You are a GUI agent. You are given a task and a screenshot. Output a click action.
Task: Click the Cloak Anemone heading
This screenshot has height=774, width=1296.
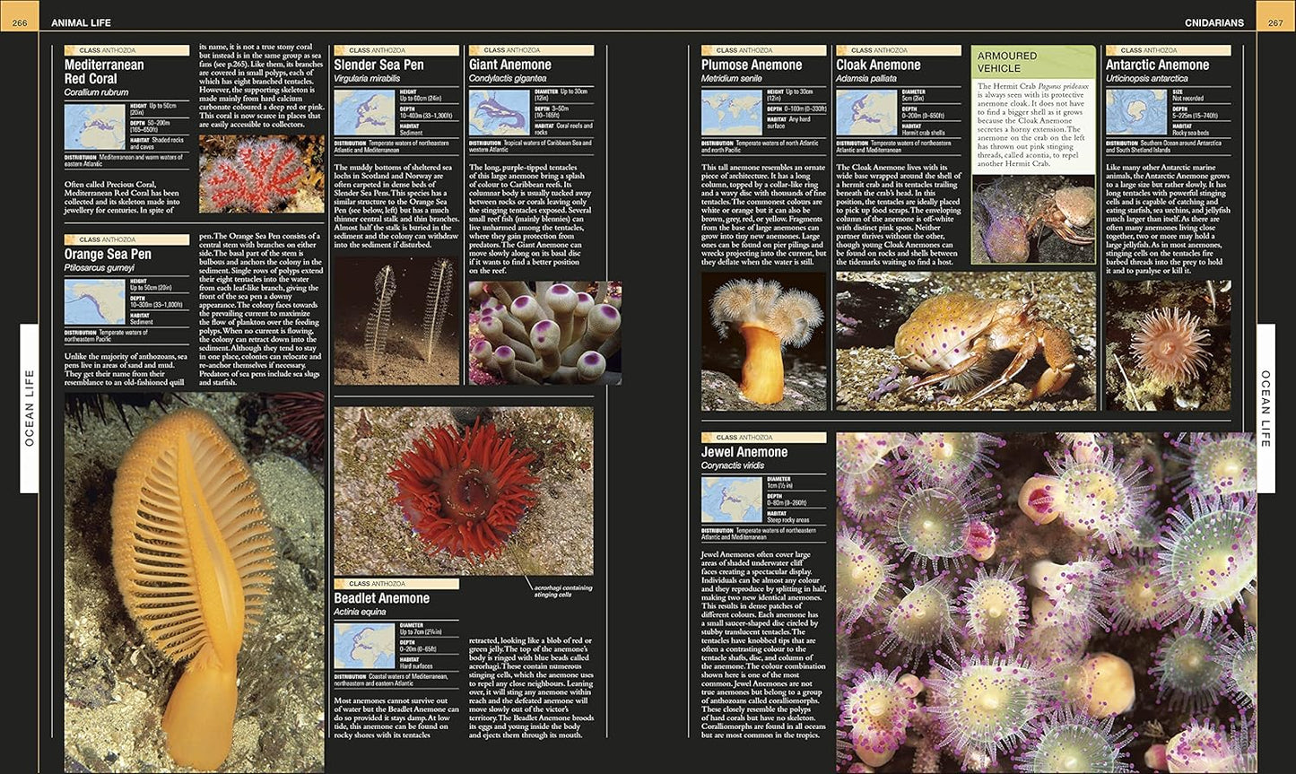878,65
